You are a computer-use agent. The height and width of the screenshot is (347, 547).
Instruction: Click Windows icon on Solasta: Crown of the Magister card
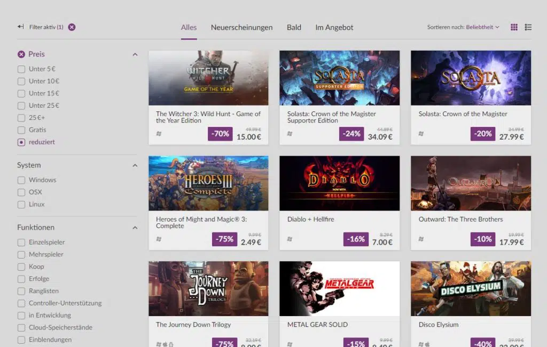point(421,134)
